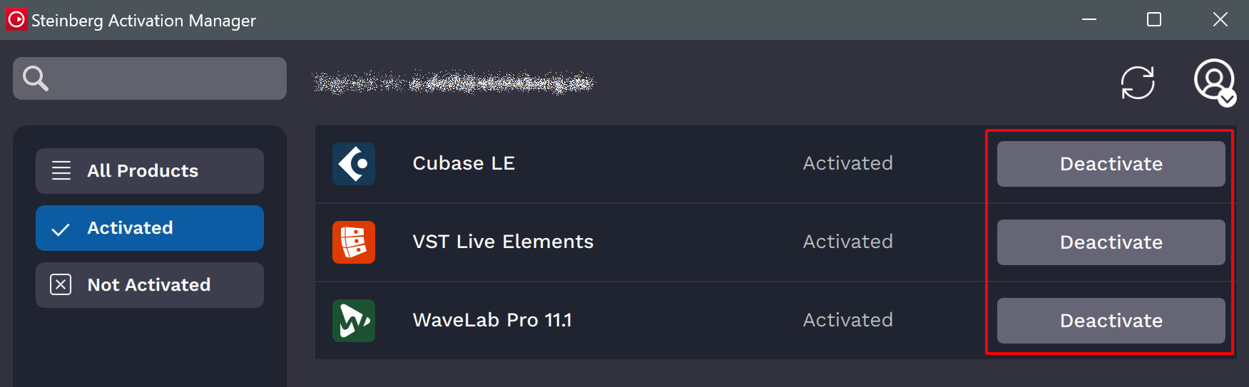Click the WaveLab Pro product icon
Image resolution: width=1249 pixels, height=387 pixels.
pos(354,321)
